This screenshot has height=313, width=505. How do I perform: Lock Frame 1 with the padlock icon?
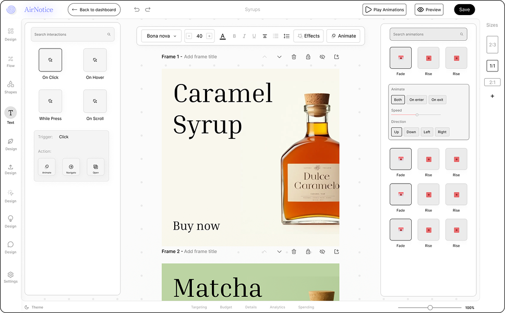[308, 56]
